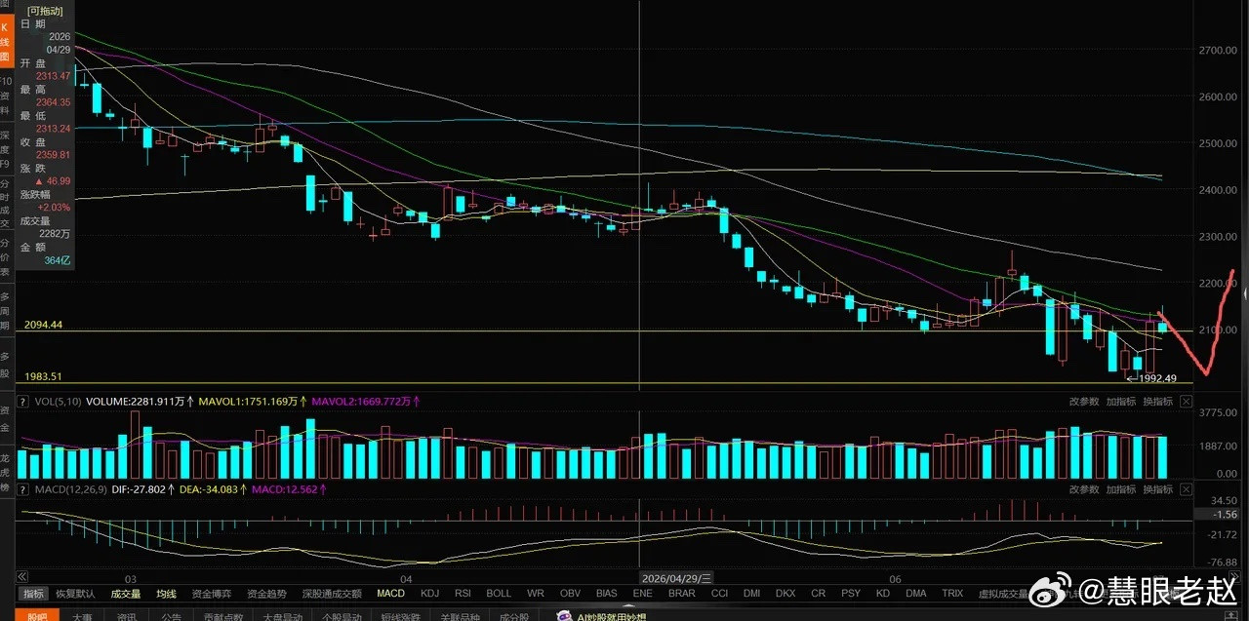Click the 恢复默认 button
Viewport: 1249px width, 621px height.
(75, 594)
